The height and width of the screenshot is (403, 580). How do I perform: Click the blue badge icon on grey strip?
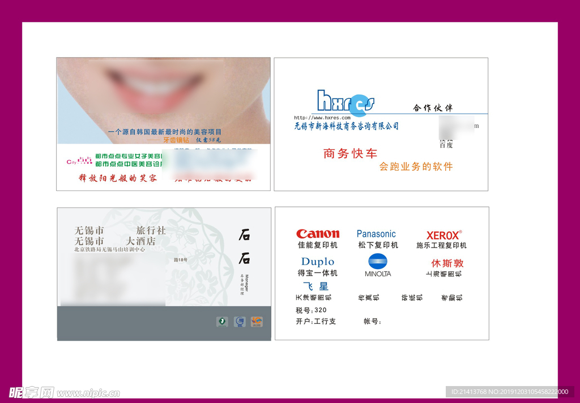click(240, 322)
